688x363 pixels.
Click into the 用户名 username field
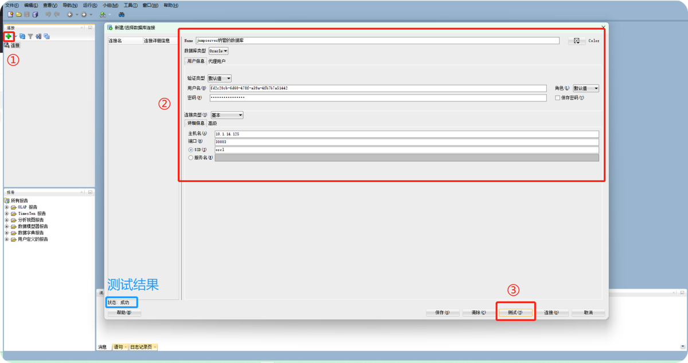coord(378,88)
